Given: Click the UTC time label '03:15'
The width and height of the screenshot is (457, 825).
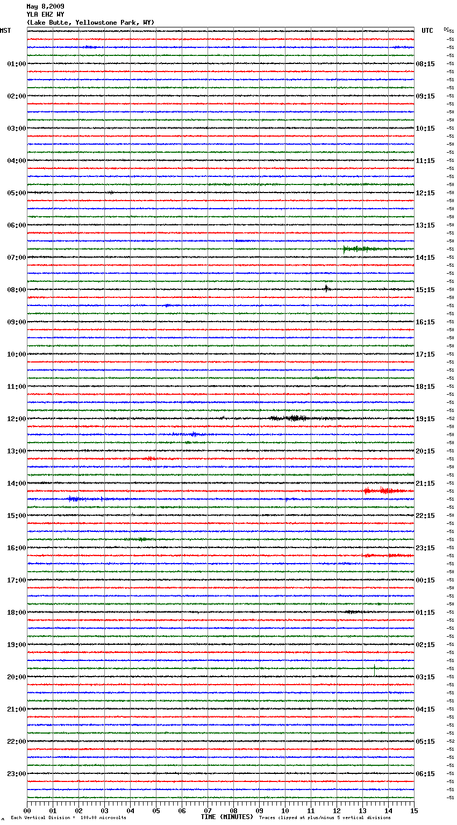Looking at the screenshot, I should [425, 677].
